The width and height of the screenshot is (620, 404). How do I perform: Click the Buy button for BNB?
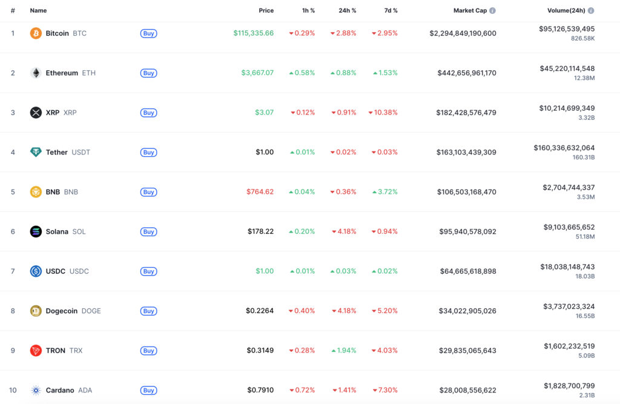click(149, 192)
